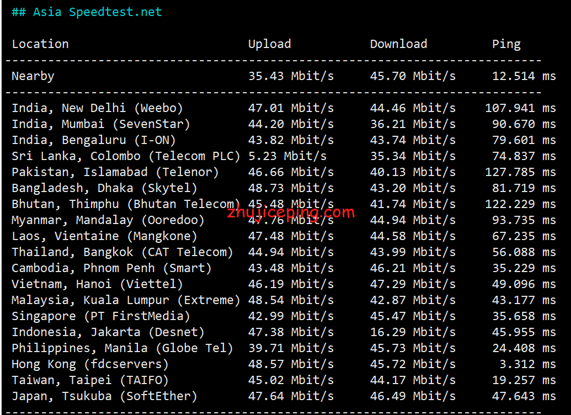The width and height of the screenshot is (571, 415).
Task: Select Bengaluru upload "43.82 Mbit/s"
Action: click(x=291, y=140)
